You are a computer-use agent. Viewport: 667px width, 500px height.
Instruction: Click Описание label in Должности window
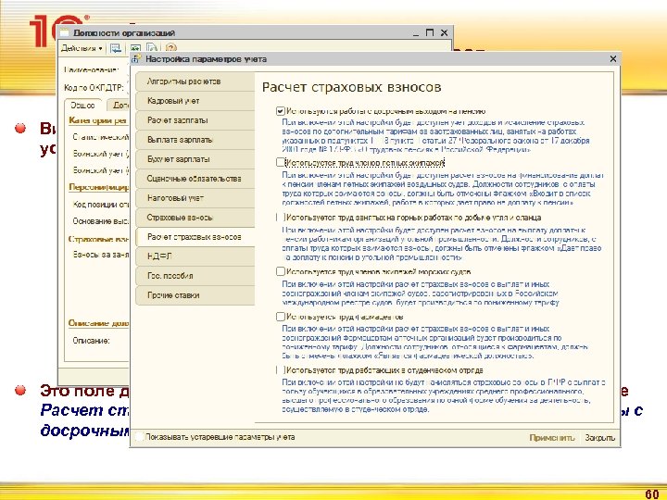click(91, 341)
